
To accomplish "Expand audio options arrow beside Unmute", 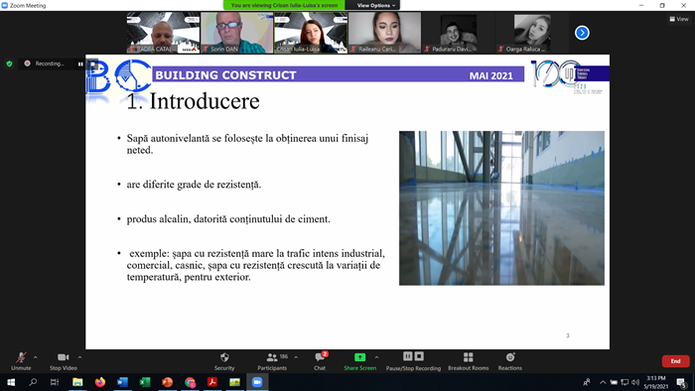I will coord(36,357).
